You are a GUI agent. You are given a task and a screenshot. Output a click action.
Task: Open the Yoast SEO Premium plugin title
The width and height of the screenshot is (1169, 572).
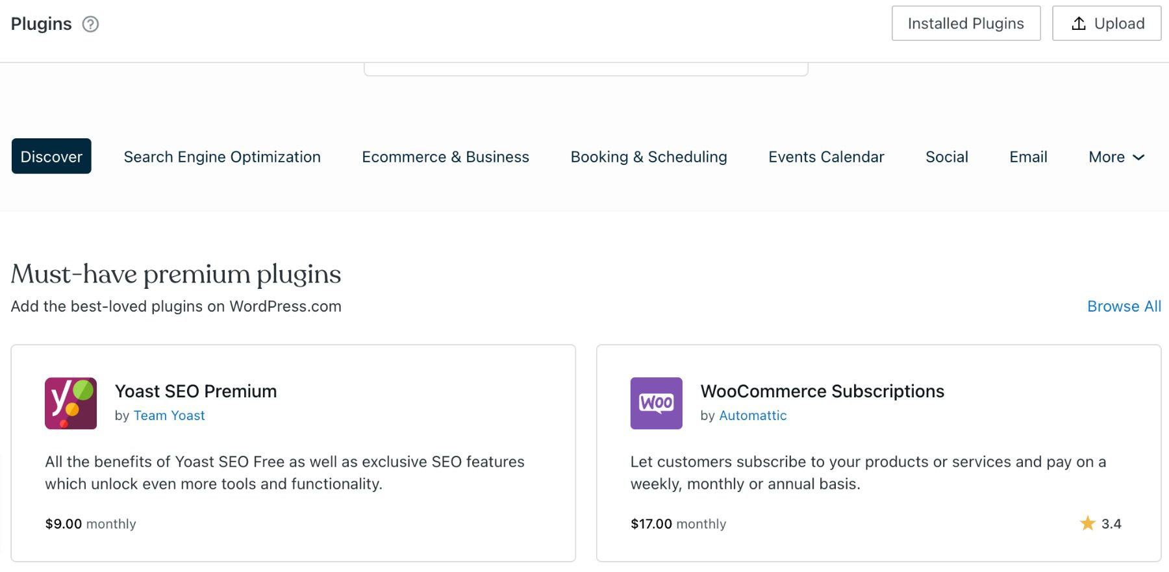(195, 391)
